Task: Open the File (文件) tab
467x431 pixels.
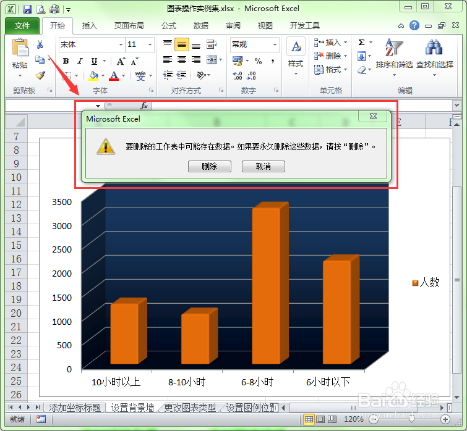Action: [22, 26]
